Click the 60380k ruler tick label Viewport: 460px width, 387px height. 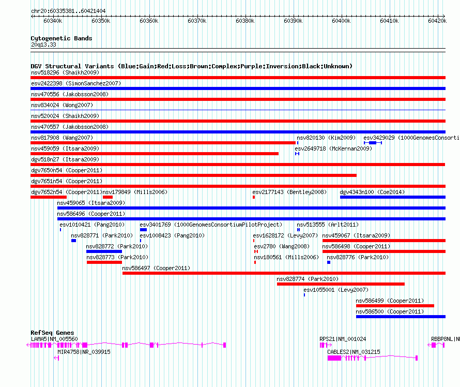[245, 21]
